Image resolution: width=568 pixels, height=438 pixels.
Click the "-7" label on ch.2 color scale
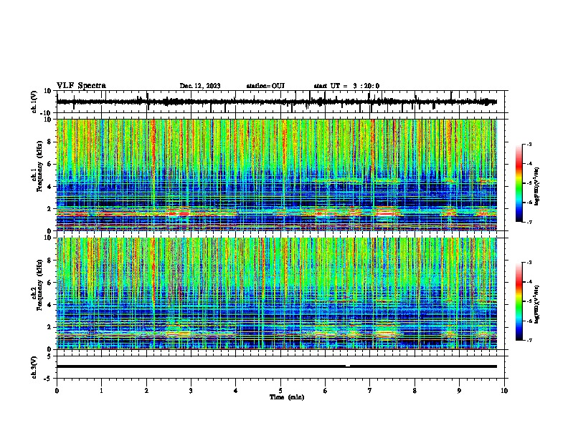(x=529, y=340)
